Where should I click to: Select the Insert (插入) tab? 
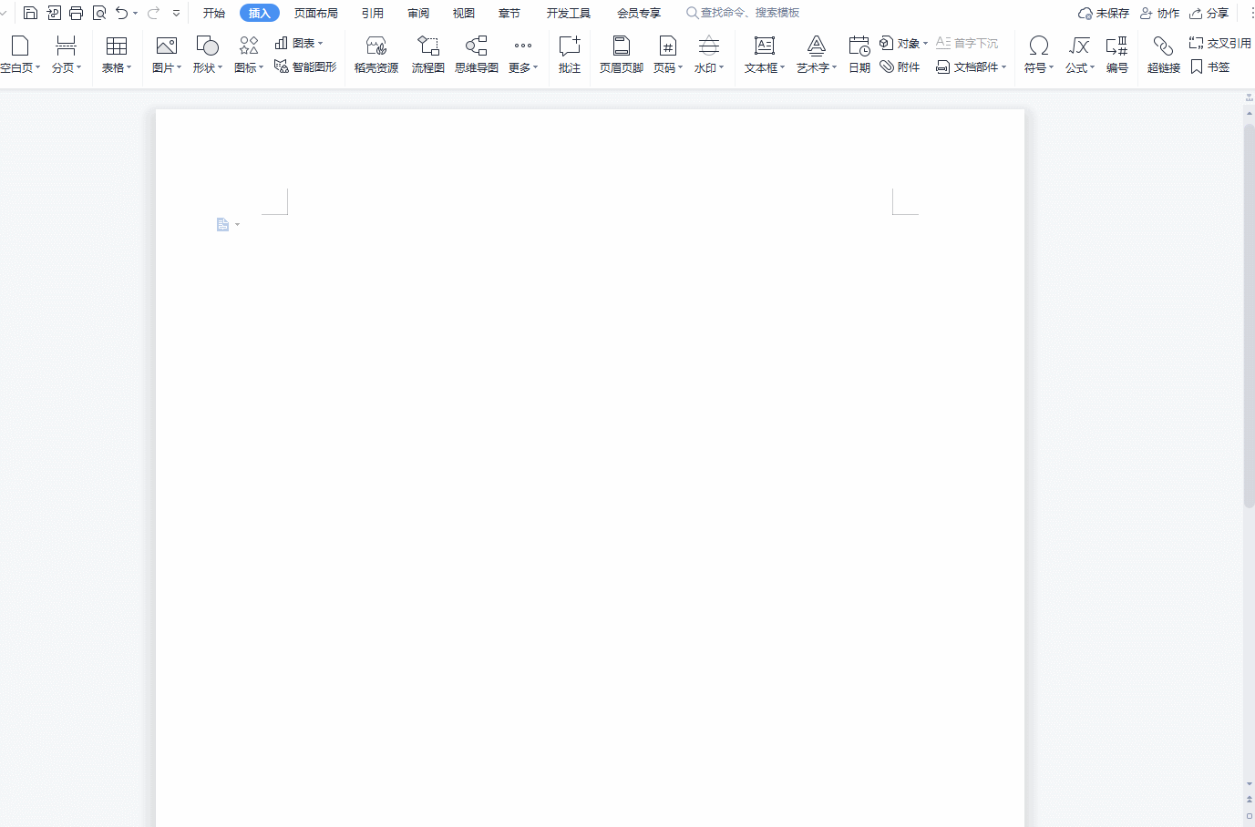pyautogui.click(x=260, y=13)
